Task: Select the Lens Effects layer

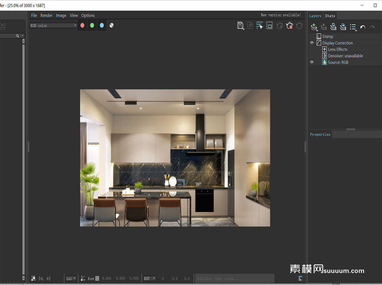Action: pos(337,49)
